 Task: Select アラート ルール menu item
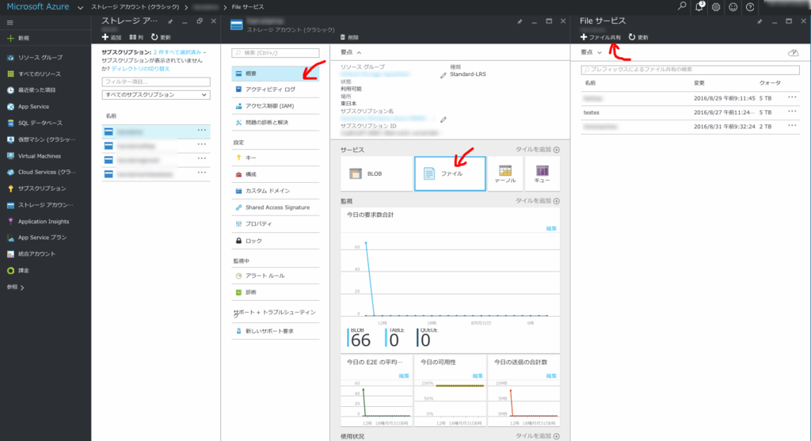(275, 276)
